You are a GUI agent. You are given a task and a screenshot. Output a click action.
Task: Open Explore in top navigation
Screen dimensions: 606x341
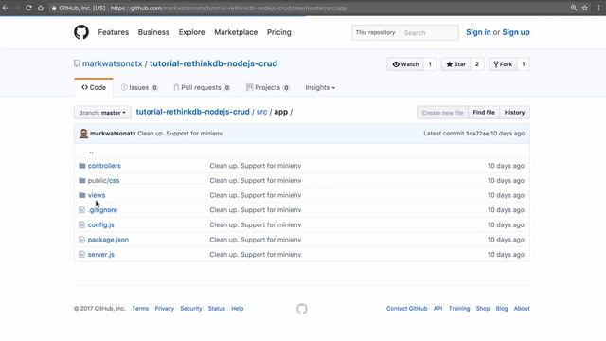(191, 32)
